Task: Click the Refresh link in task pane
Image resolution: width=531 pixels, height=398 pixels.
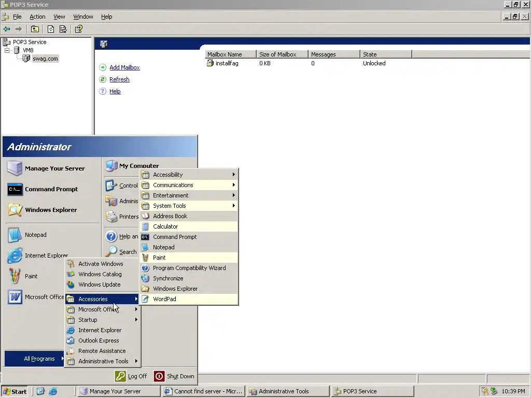Action: pos(120,79)
